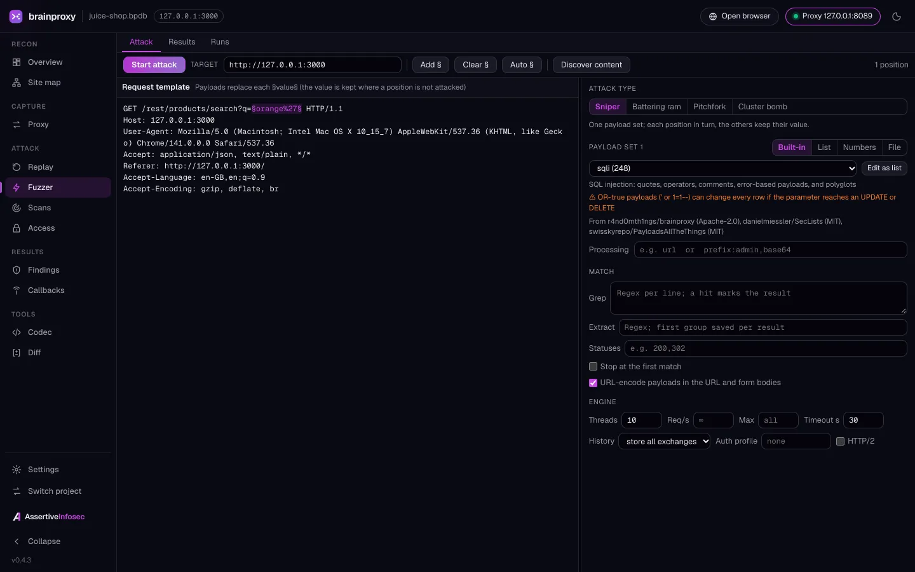This screenshot has height=572, width=915.
Task: Open Findings via its shield icon
Action: [17, 270]
